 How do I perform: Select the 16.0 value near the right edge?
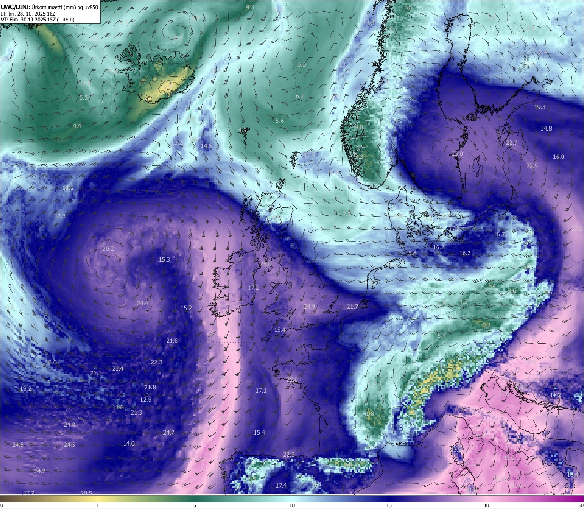[x=558, y=157]
